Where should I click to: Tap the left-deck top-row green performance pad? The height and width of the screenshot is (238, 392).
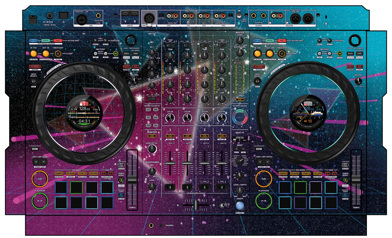(77, 188)
